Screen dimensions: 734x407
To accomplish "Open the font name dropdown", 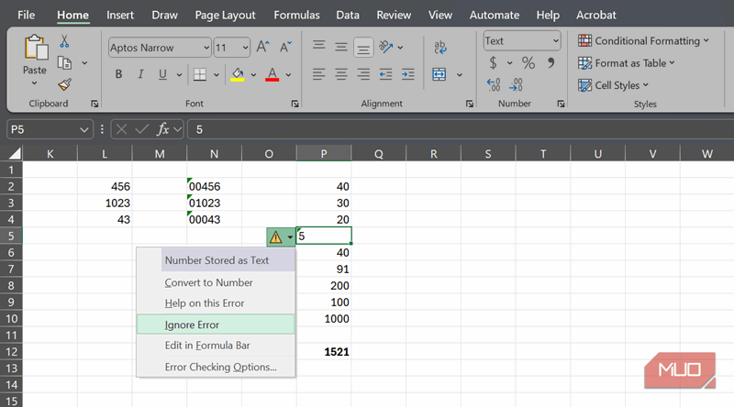I will coord(206,48).
